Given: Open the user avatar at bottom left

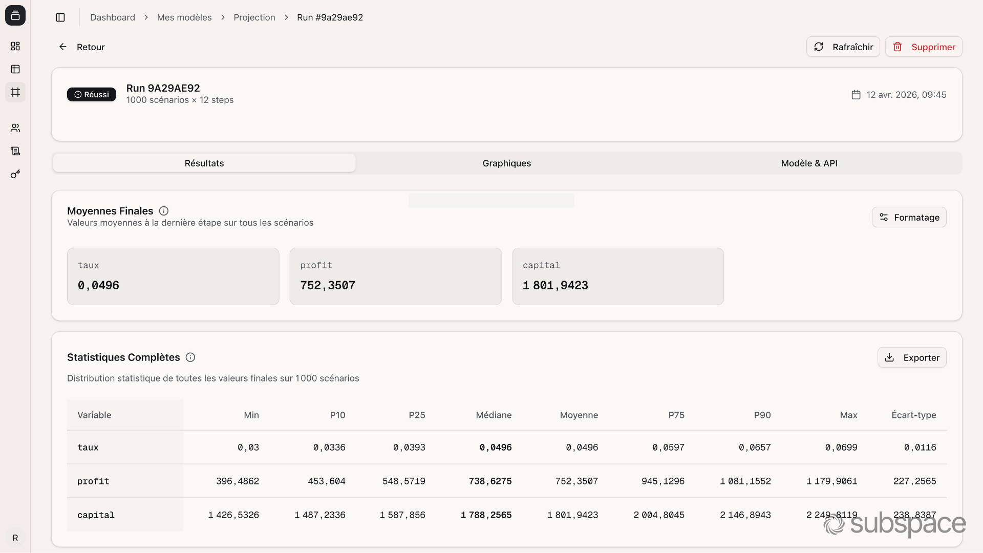Looking at the screenshot, I should [15, 538].
